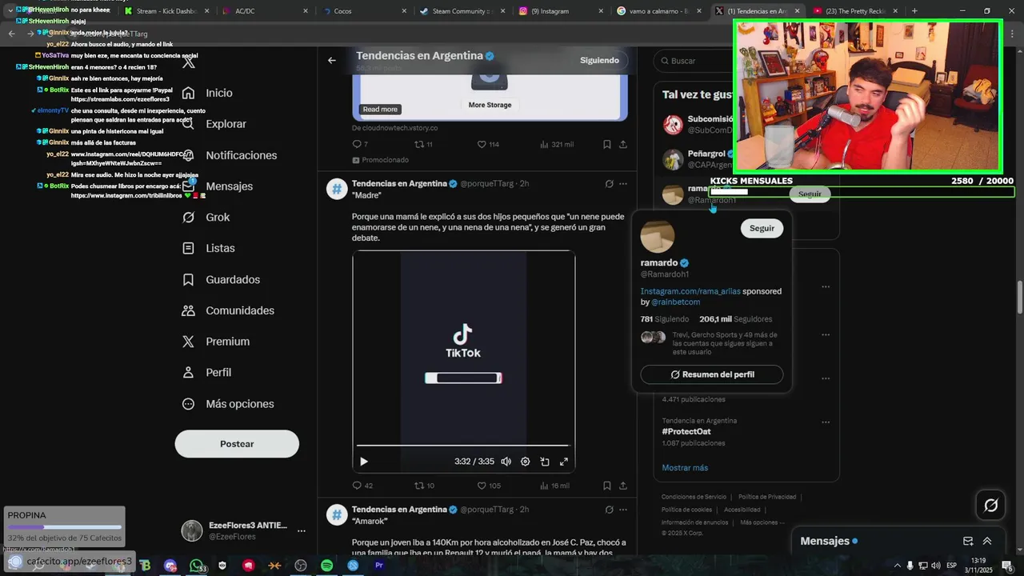Viewport: 1024px width, 576px height.
Task: Seek on the video progress bar
Action: (x=462, y=446)
